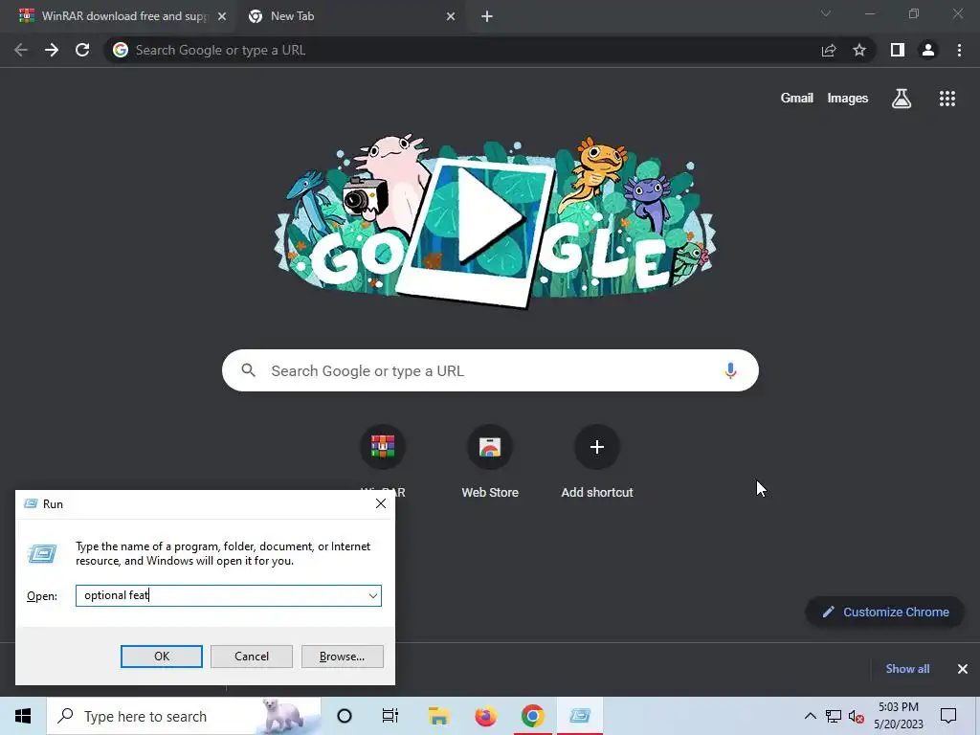
Task: Go forward with Chrome's forward arrow
Action: click(52, 50)
